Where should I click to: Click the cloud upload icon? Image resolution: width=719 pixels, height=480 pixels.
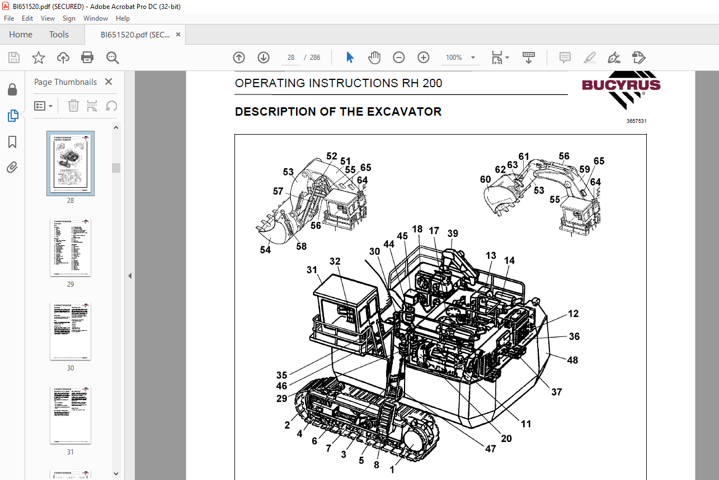pyautogui.click(x=63, y=58)
